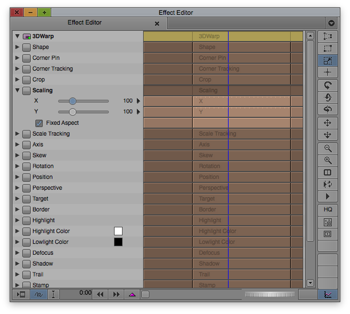Select the Axis crosshair tool icon

point(327,72)
